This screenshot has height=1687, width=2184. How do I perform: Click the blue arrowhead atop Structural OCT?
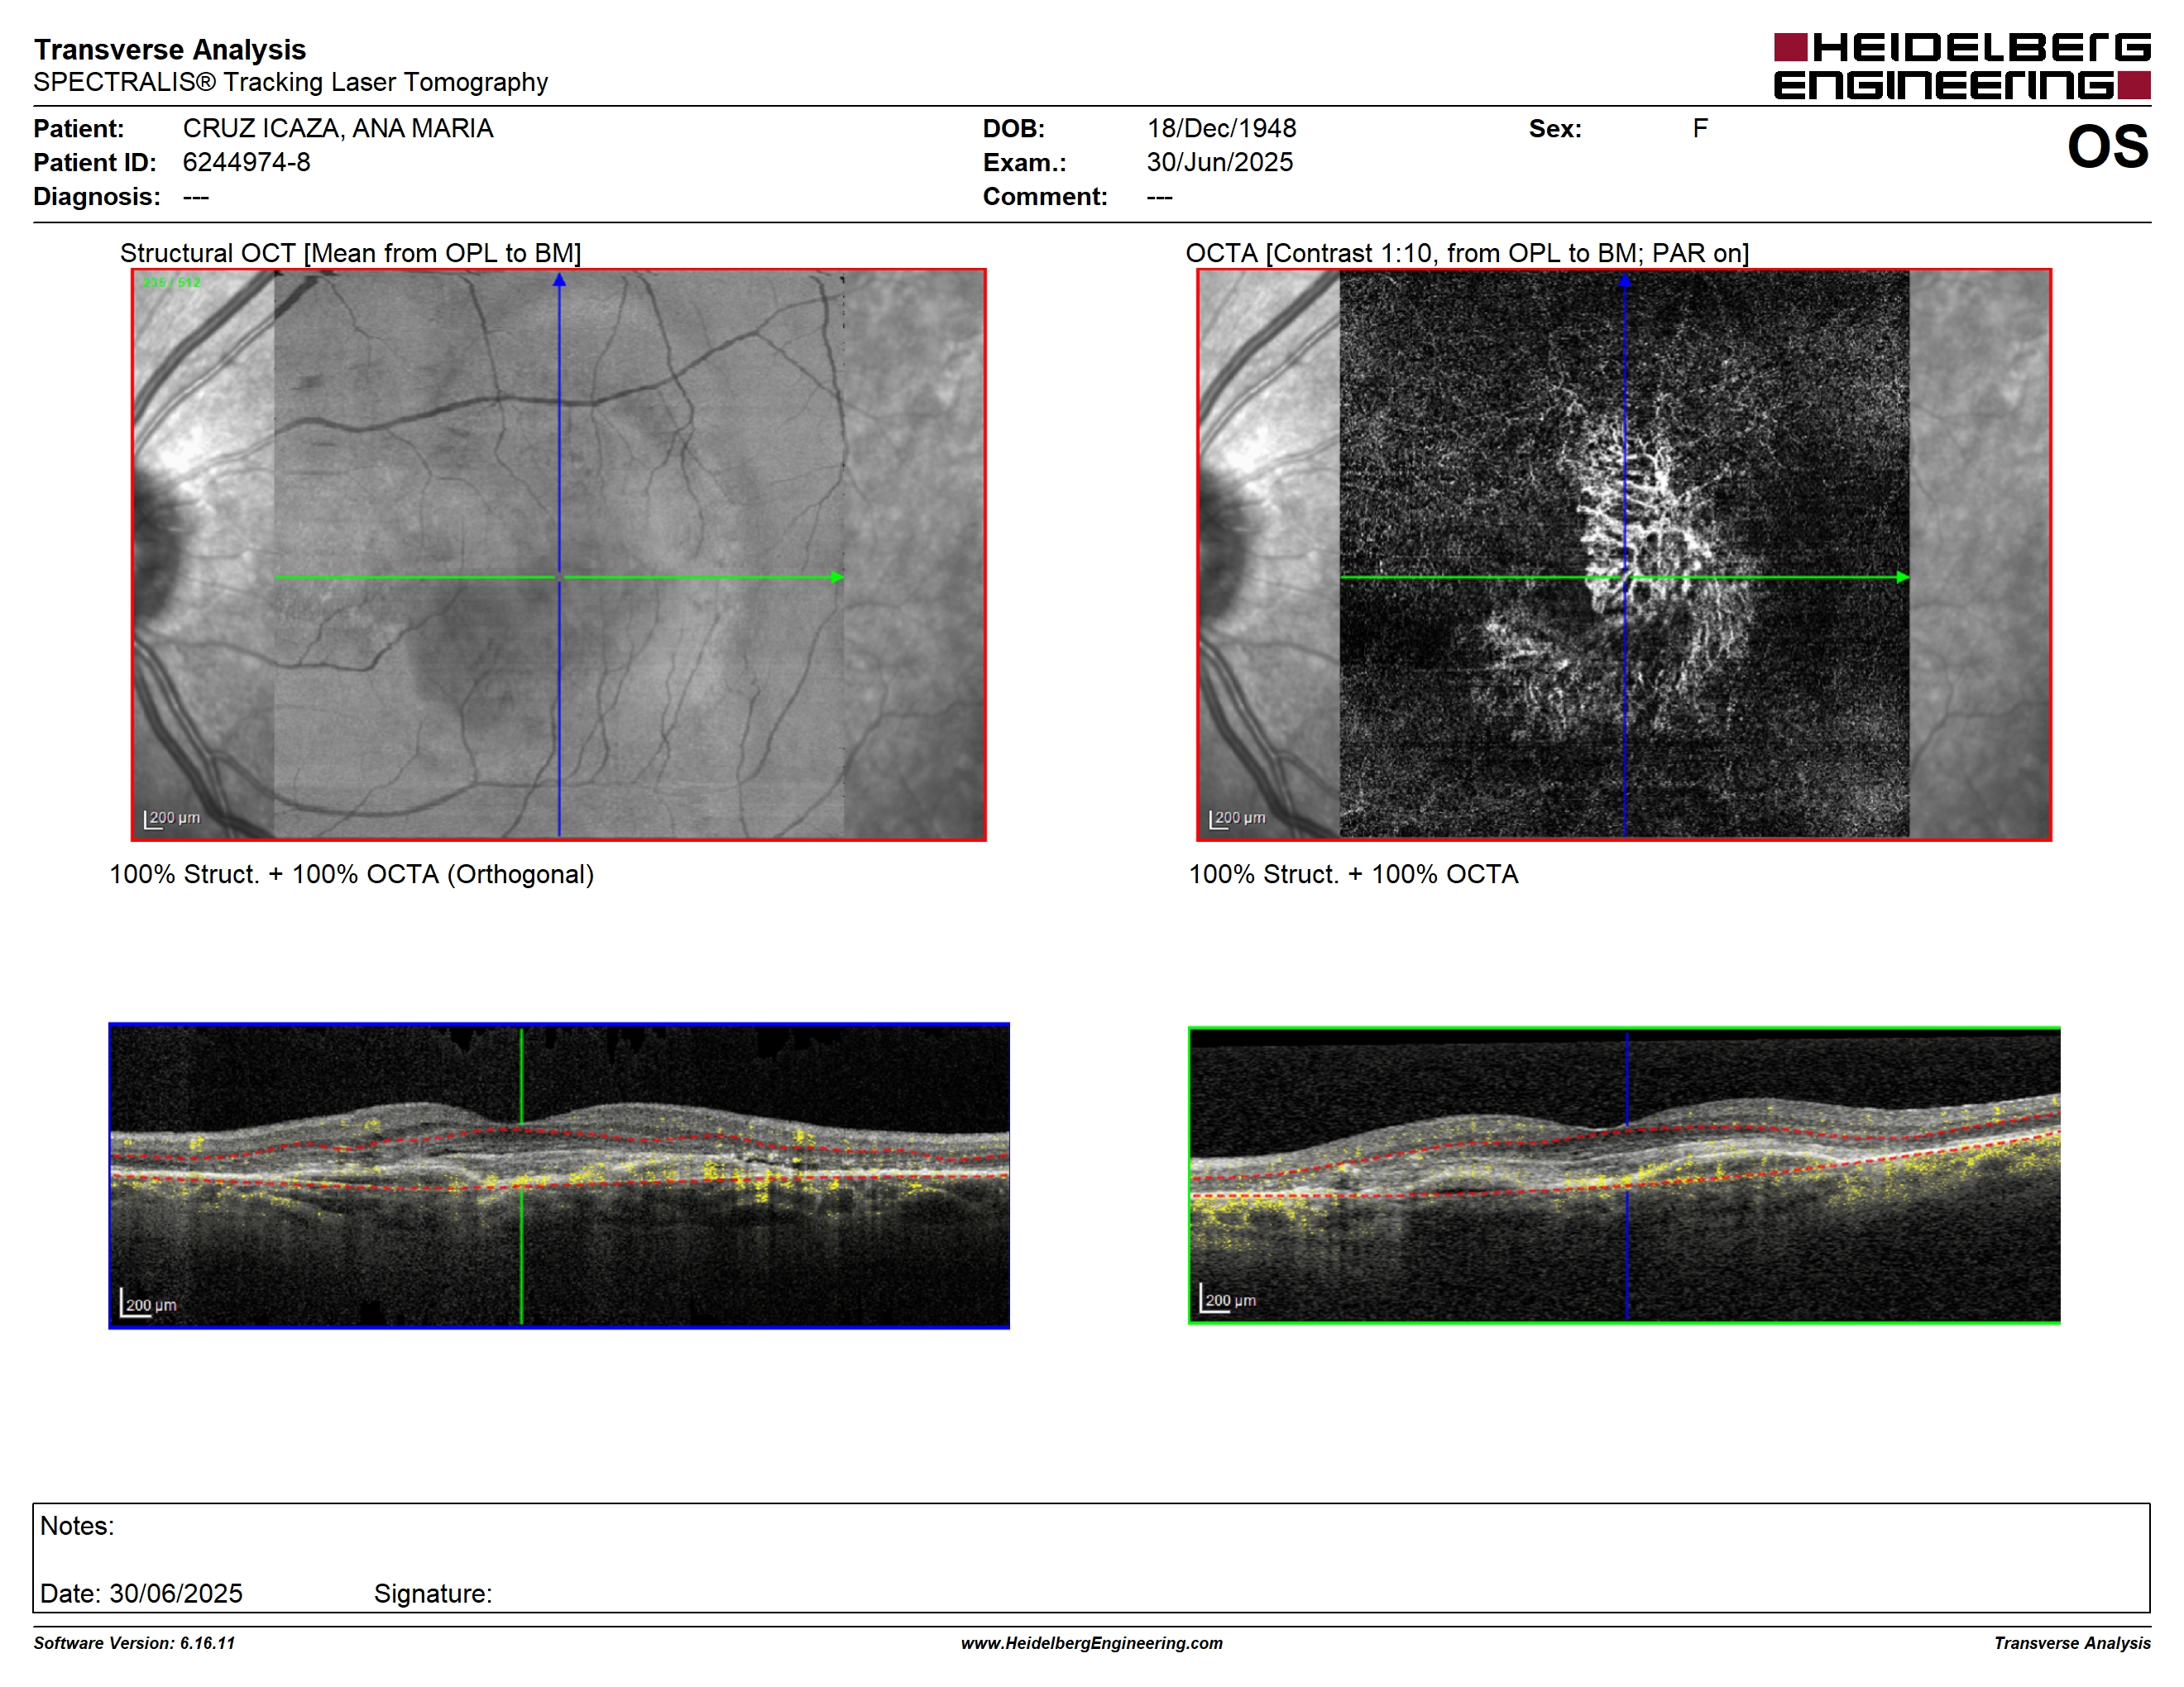559,281
